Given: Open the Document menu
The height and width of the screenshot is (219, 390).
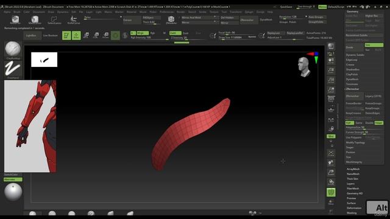Looking at the screenshot, I should (x=39, y=12).
